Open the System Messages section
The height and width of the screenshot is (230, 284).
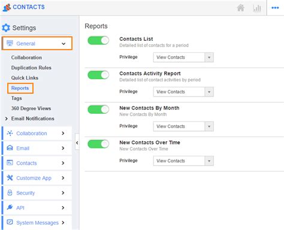[37, 222]
